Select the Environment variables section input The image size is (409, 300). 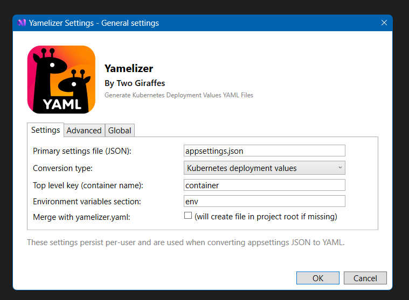point(264,202)
